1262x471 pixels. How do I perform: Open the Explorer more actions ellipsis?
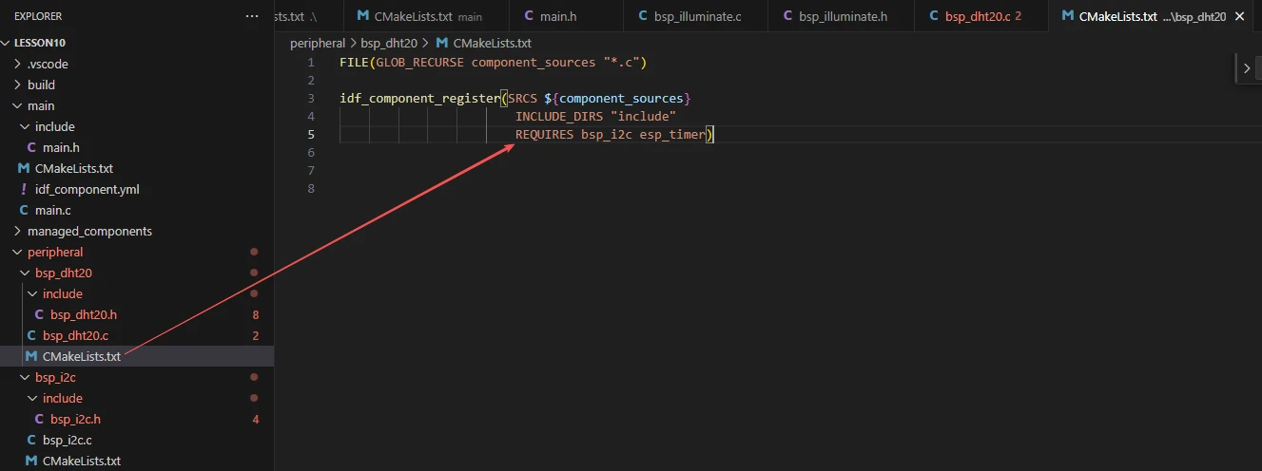click(x=251, y=16)
